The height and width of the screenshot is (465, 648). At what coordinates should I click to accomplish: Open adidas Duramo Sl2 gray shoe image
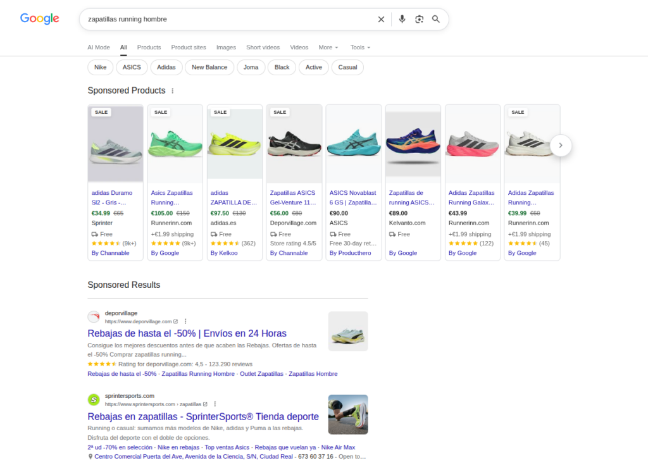[115, 144]
